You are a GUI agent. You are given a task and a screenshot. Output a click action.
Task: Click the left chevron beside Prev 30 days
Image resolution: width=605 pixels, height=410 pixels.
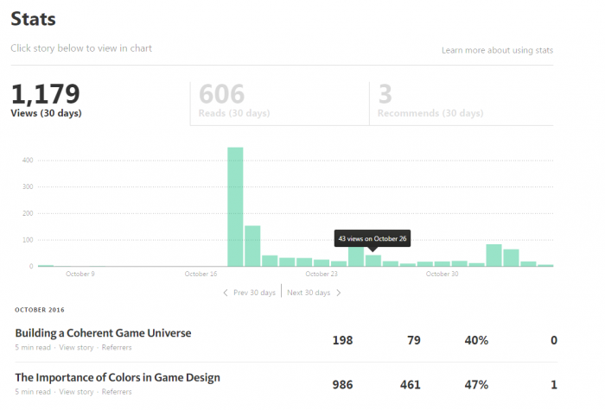[226, 293]
